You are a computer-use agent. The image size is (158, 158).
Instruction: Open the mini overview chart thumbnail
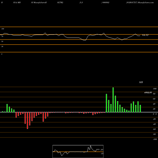[x=78, y=151]
